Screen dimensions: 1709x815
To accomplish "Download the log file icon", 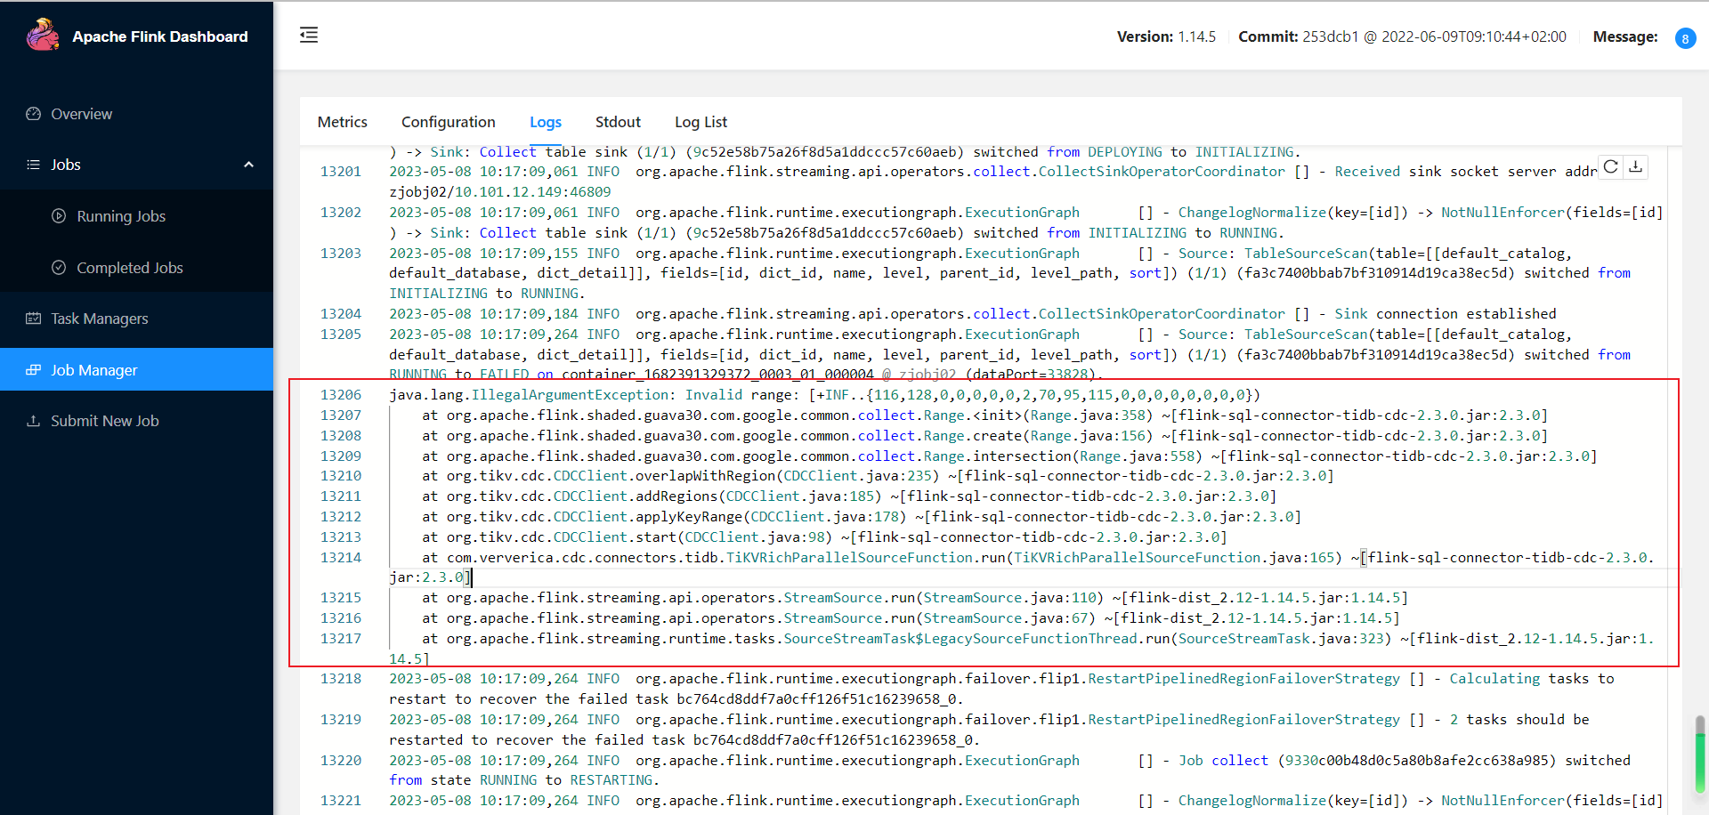I will (x=1636, y=166).
